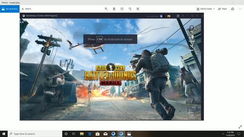The width and height of the screenshot is (244, 137).
Task: Open Task View on taskbar
Action: pyautogui.click(x=74, y=134)
